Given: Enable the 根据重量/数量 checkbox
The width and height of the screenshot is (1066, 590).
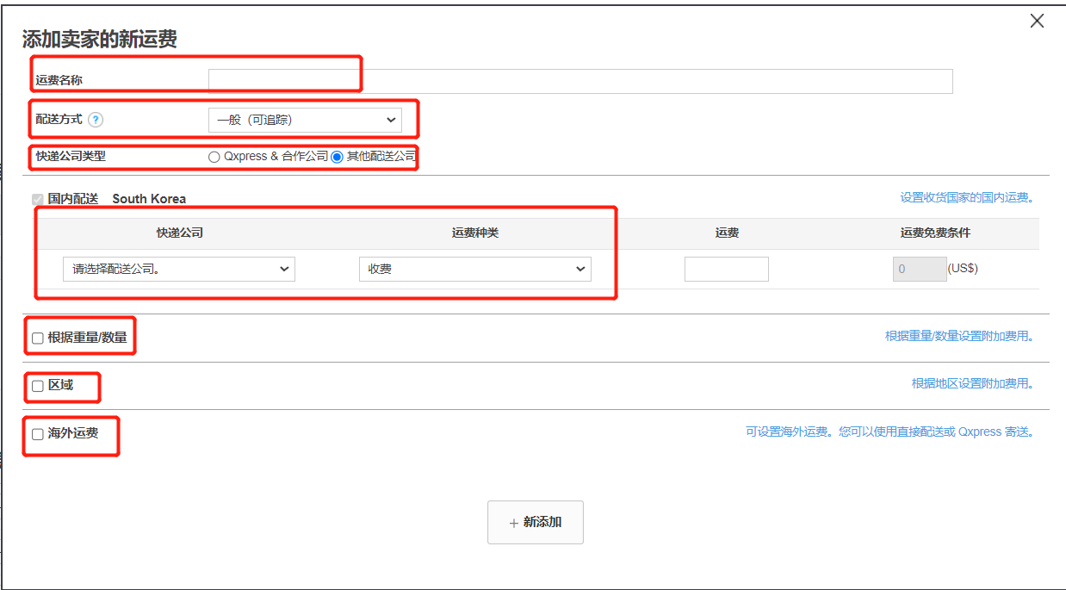Looking at the screenshot, I should point(37,337).
